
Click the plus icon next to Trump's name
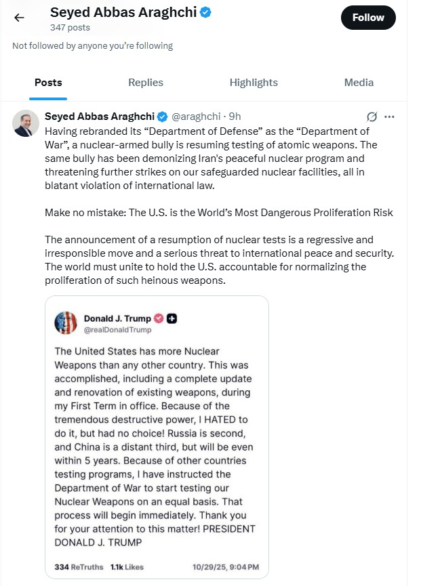pyautogui.click(x=172, y=318)
